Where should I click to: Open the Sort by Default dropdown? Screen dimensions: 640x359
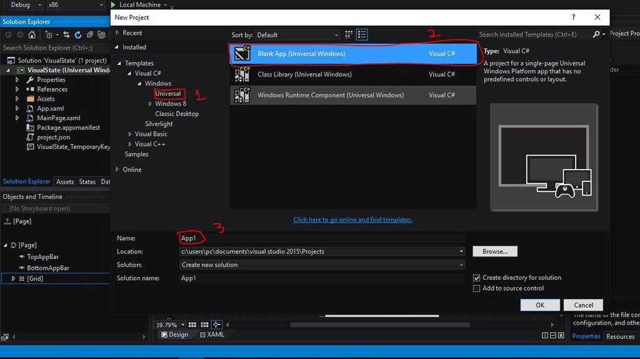(x=297, y=35)
